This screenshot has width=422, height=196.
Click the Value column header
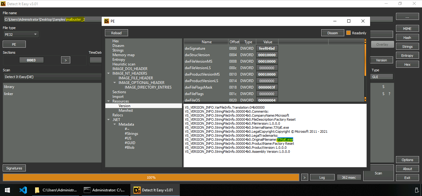pos(268,42)
